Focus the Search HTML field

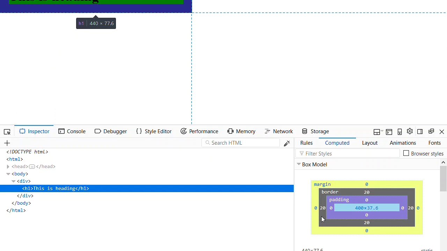pos(241,143)
